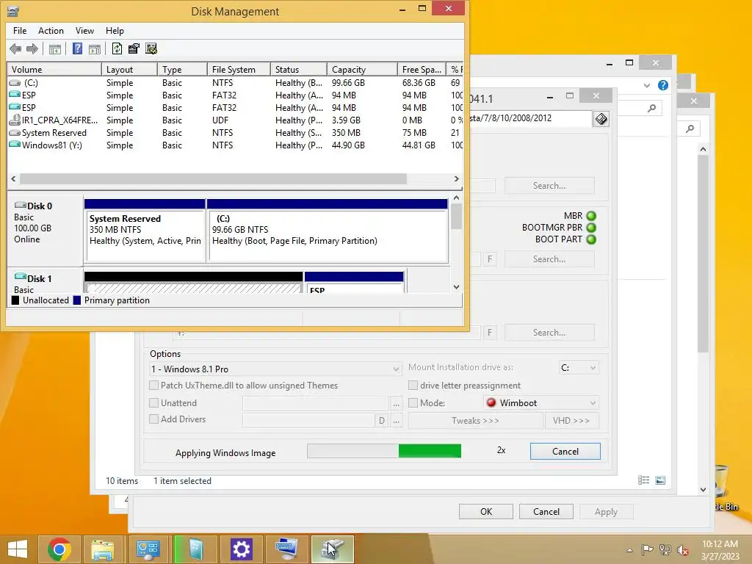
Task: Click the Refresh toolbar icon
Action: click(117, 48)
